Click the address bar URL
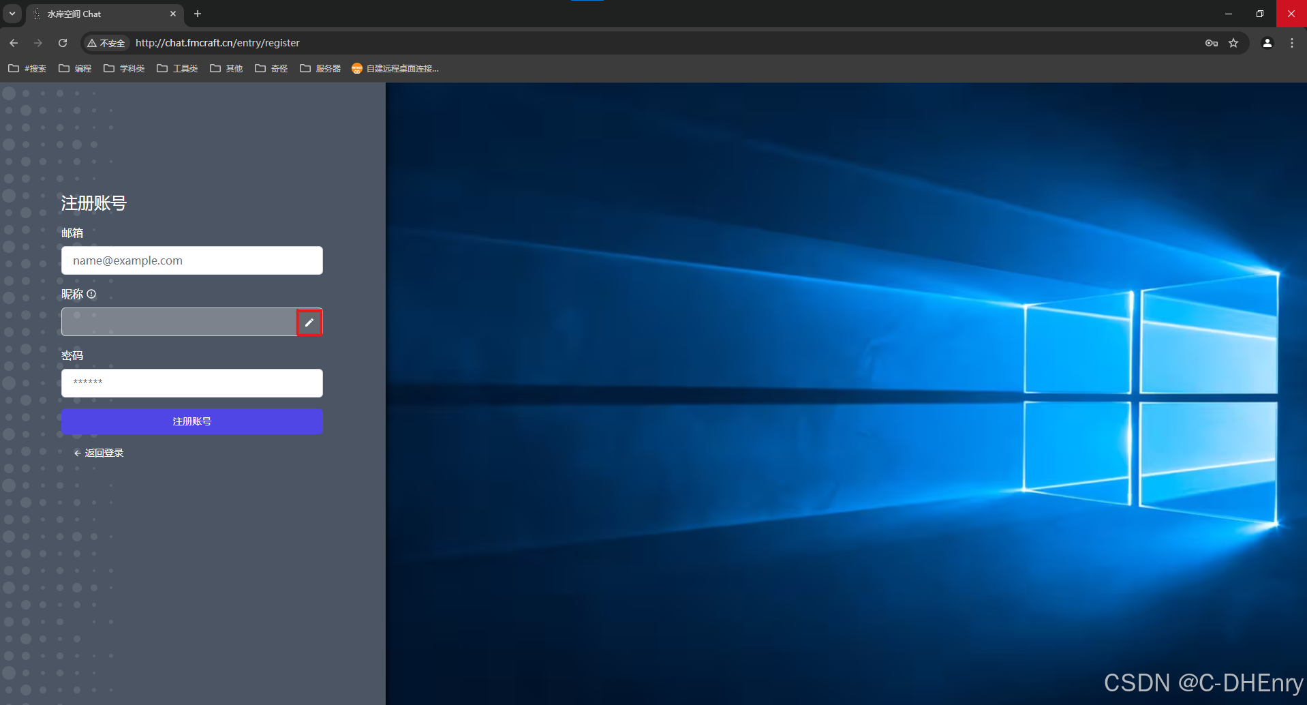This screenshot has width=1307, height=705. [217, 43]
